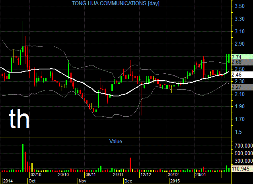Viewport: 253px width, 192px height.
Task: Select the 2.50 price axis label
Action: point(239,69)
